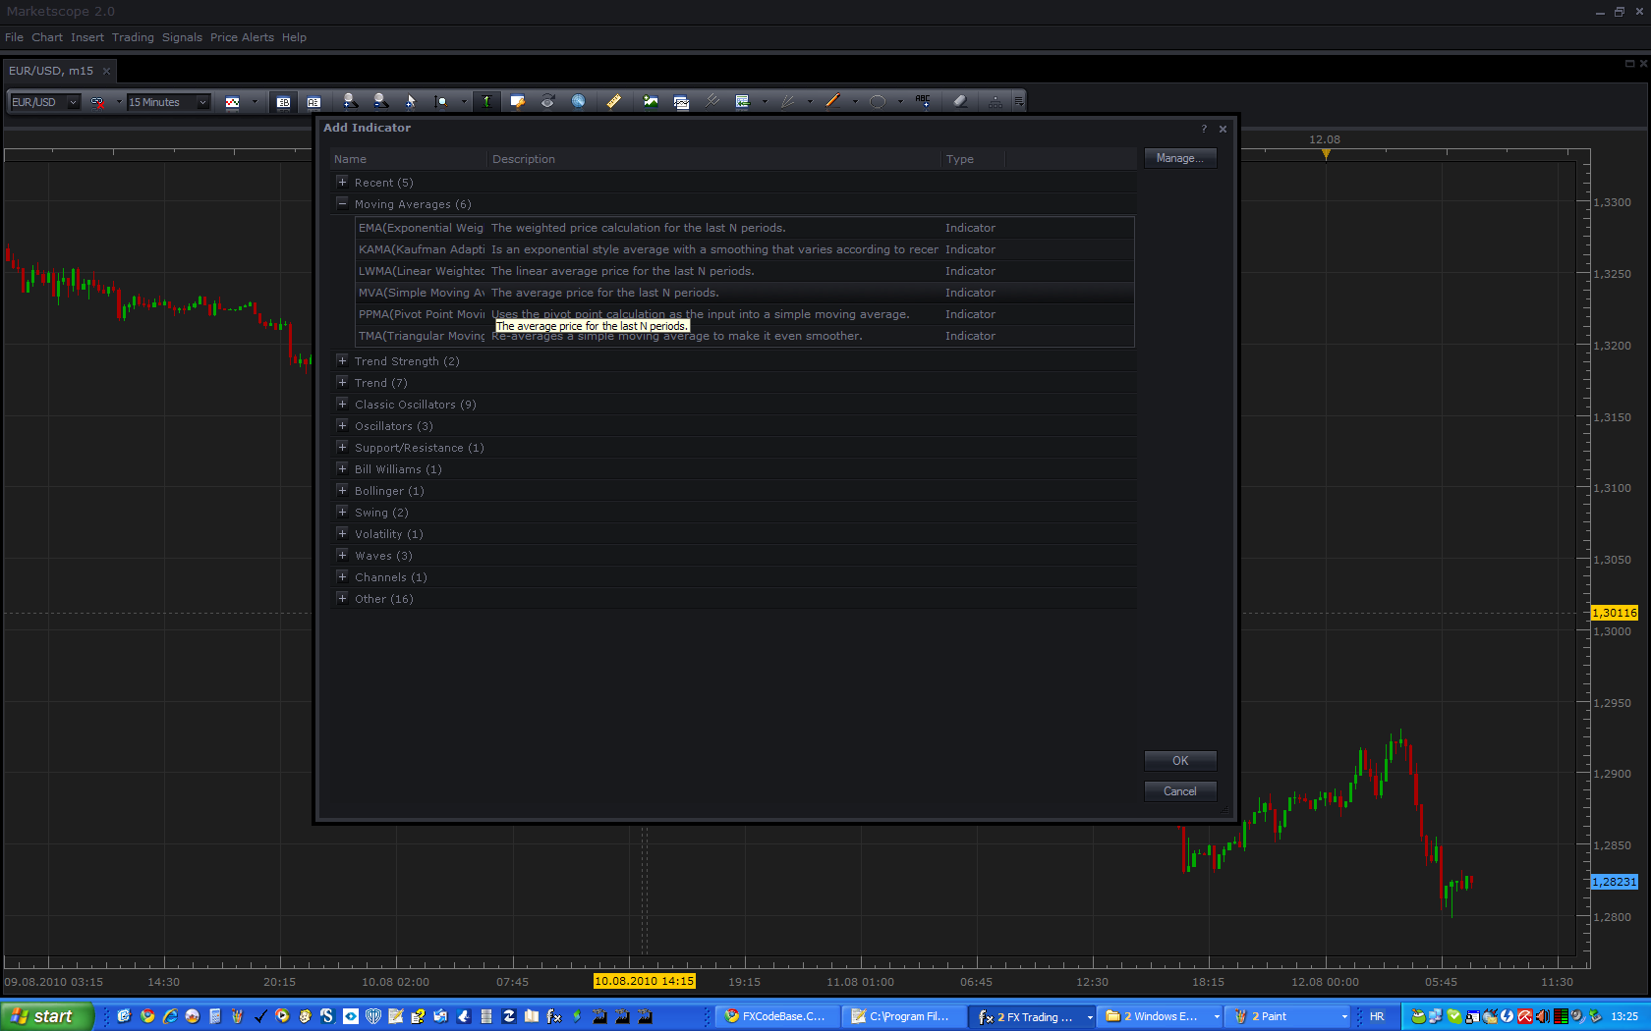Open the Price Alerts menu

point(242,37)
